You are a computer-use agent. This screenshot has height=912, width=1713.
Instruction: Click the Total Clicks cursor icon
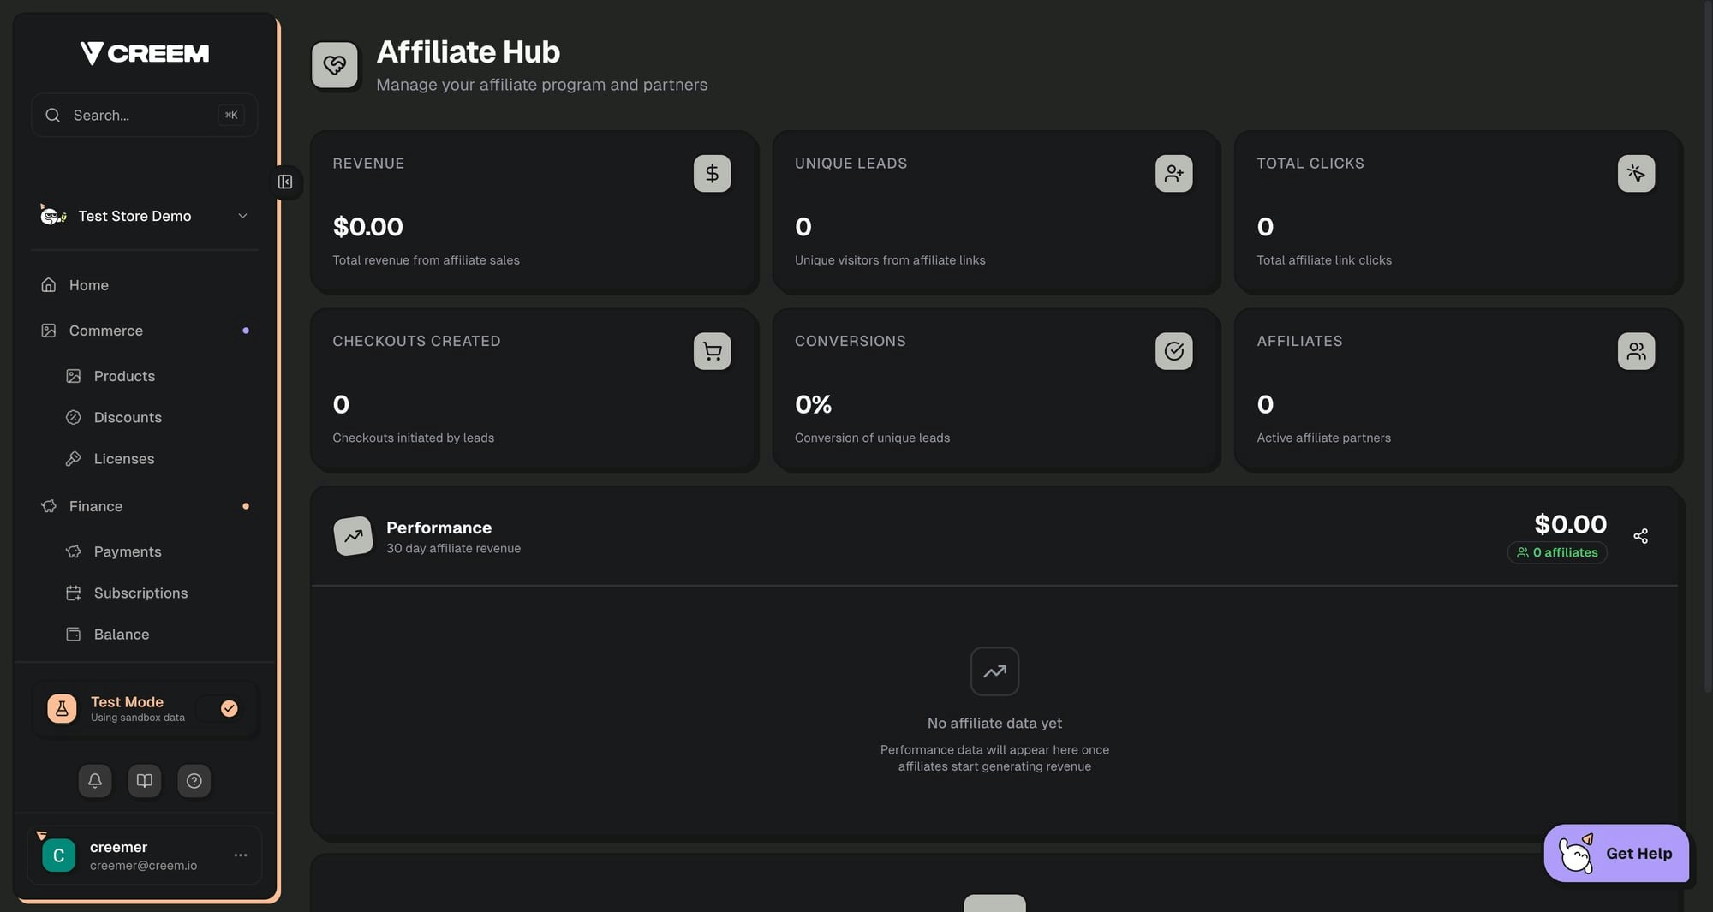(x=1636, y=173)
